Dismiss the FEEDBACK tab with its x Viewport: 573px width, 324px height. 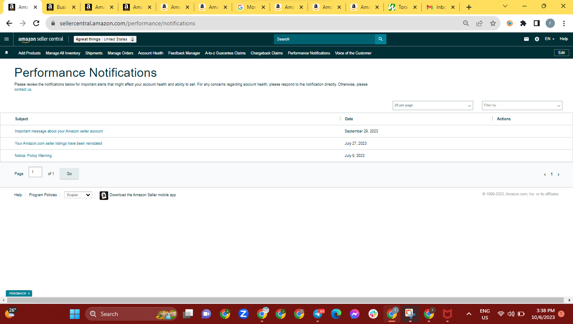pyautogui.click(x=29, y=293)
